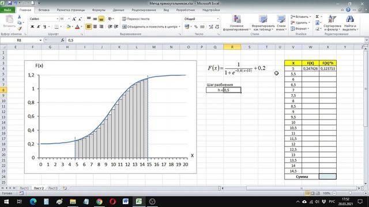Open 'Объединить и поместить в центре' dropdown arrow
Image resolution: width=369 pixels, height=207 pixels.
(179, 27)
